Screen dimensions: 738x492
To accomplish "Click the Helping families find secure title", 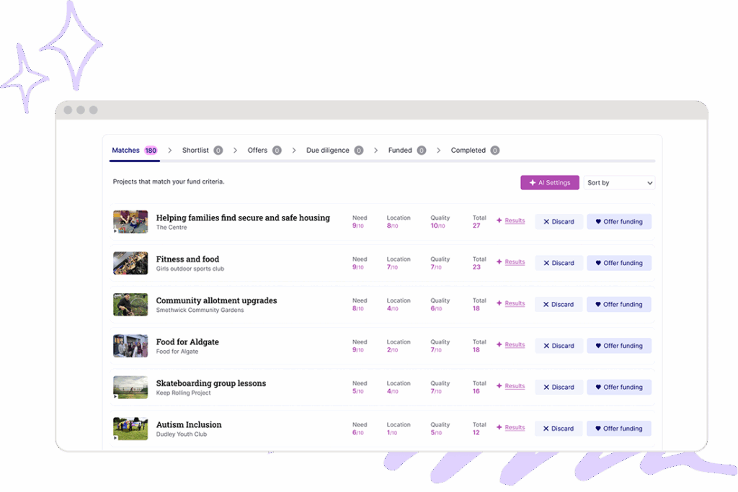I will tap(243, 218).
